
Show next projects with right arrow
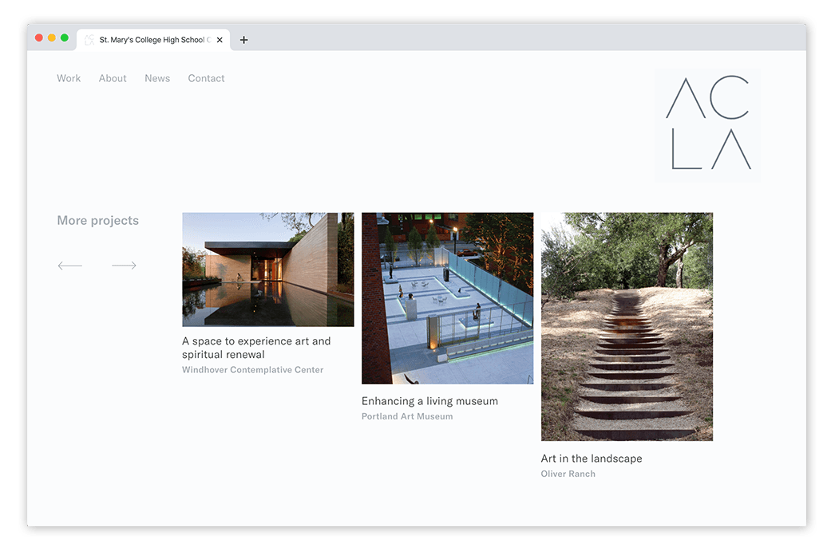pos(124,266)
